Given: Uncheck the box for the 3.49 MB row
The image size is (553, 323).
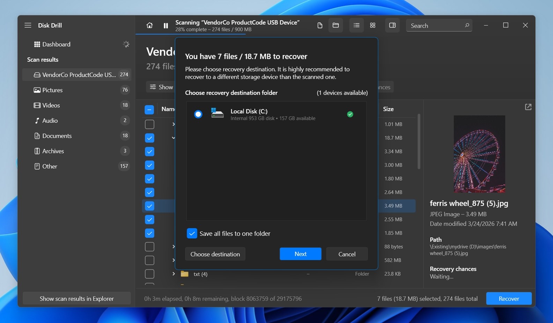Looking at the screenshot, I should [x=149, y=206].
